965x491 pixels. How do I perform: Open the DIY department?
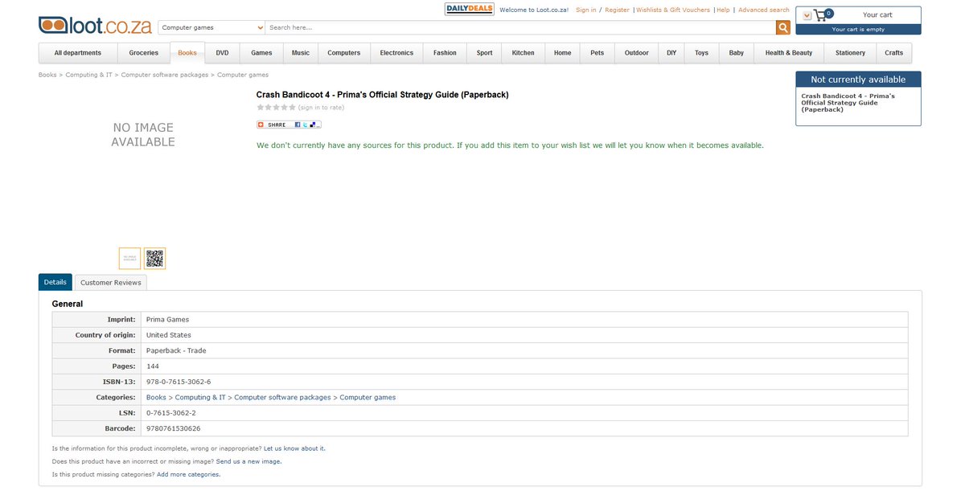[x=671, y=53]
